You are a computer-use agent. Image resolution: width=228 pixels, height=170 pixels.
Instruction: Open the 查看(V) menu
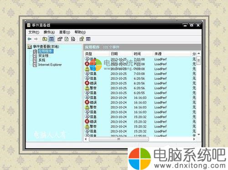(65, 32)
